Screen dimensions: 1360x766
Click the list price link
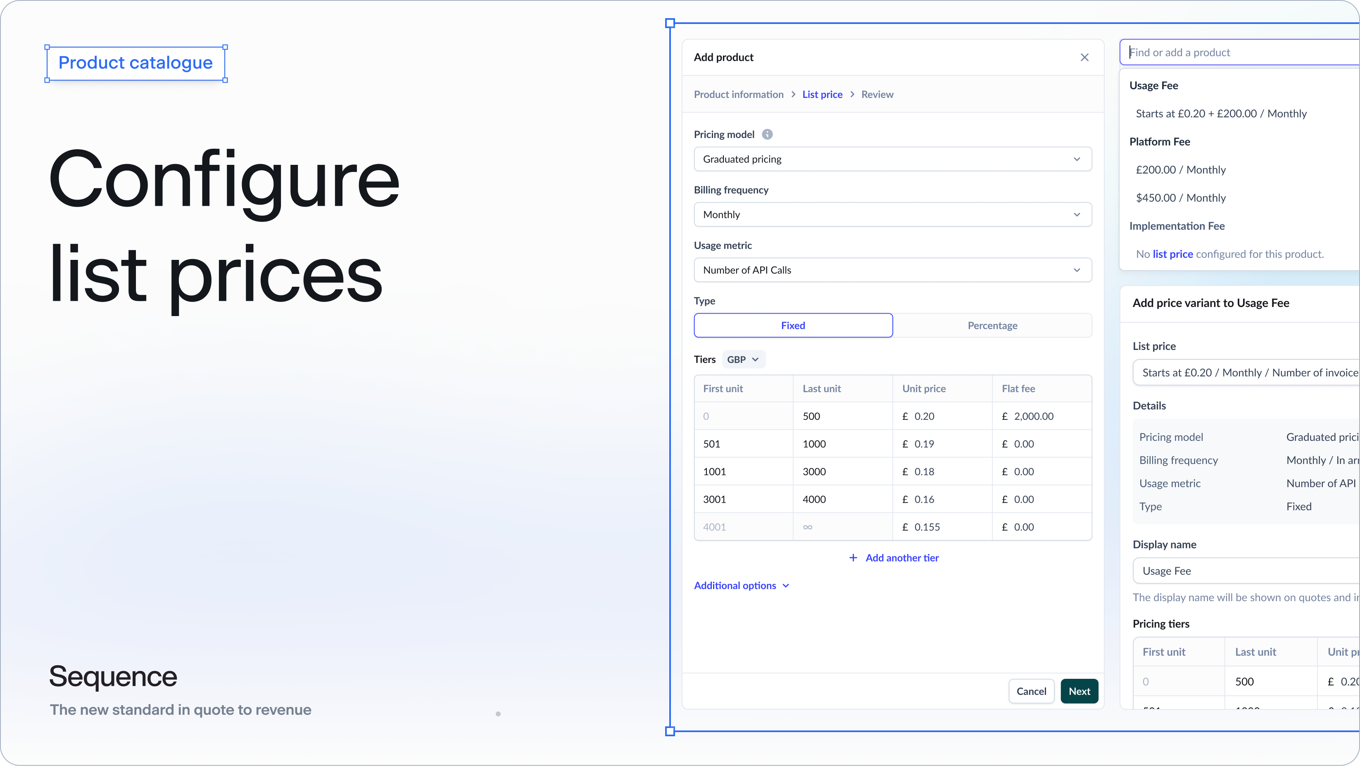[x=1172, y=254]
